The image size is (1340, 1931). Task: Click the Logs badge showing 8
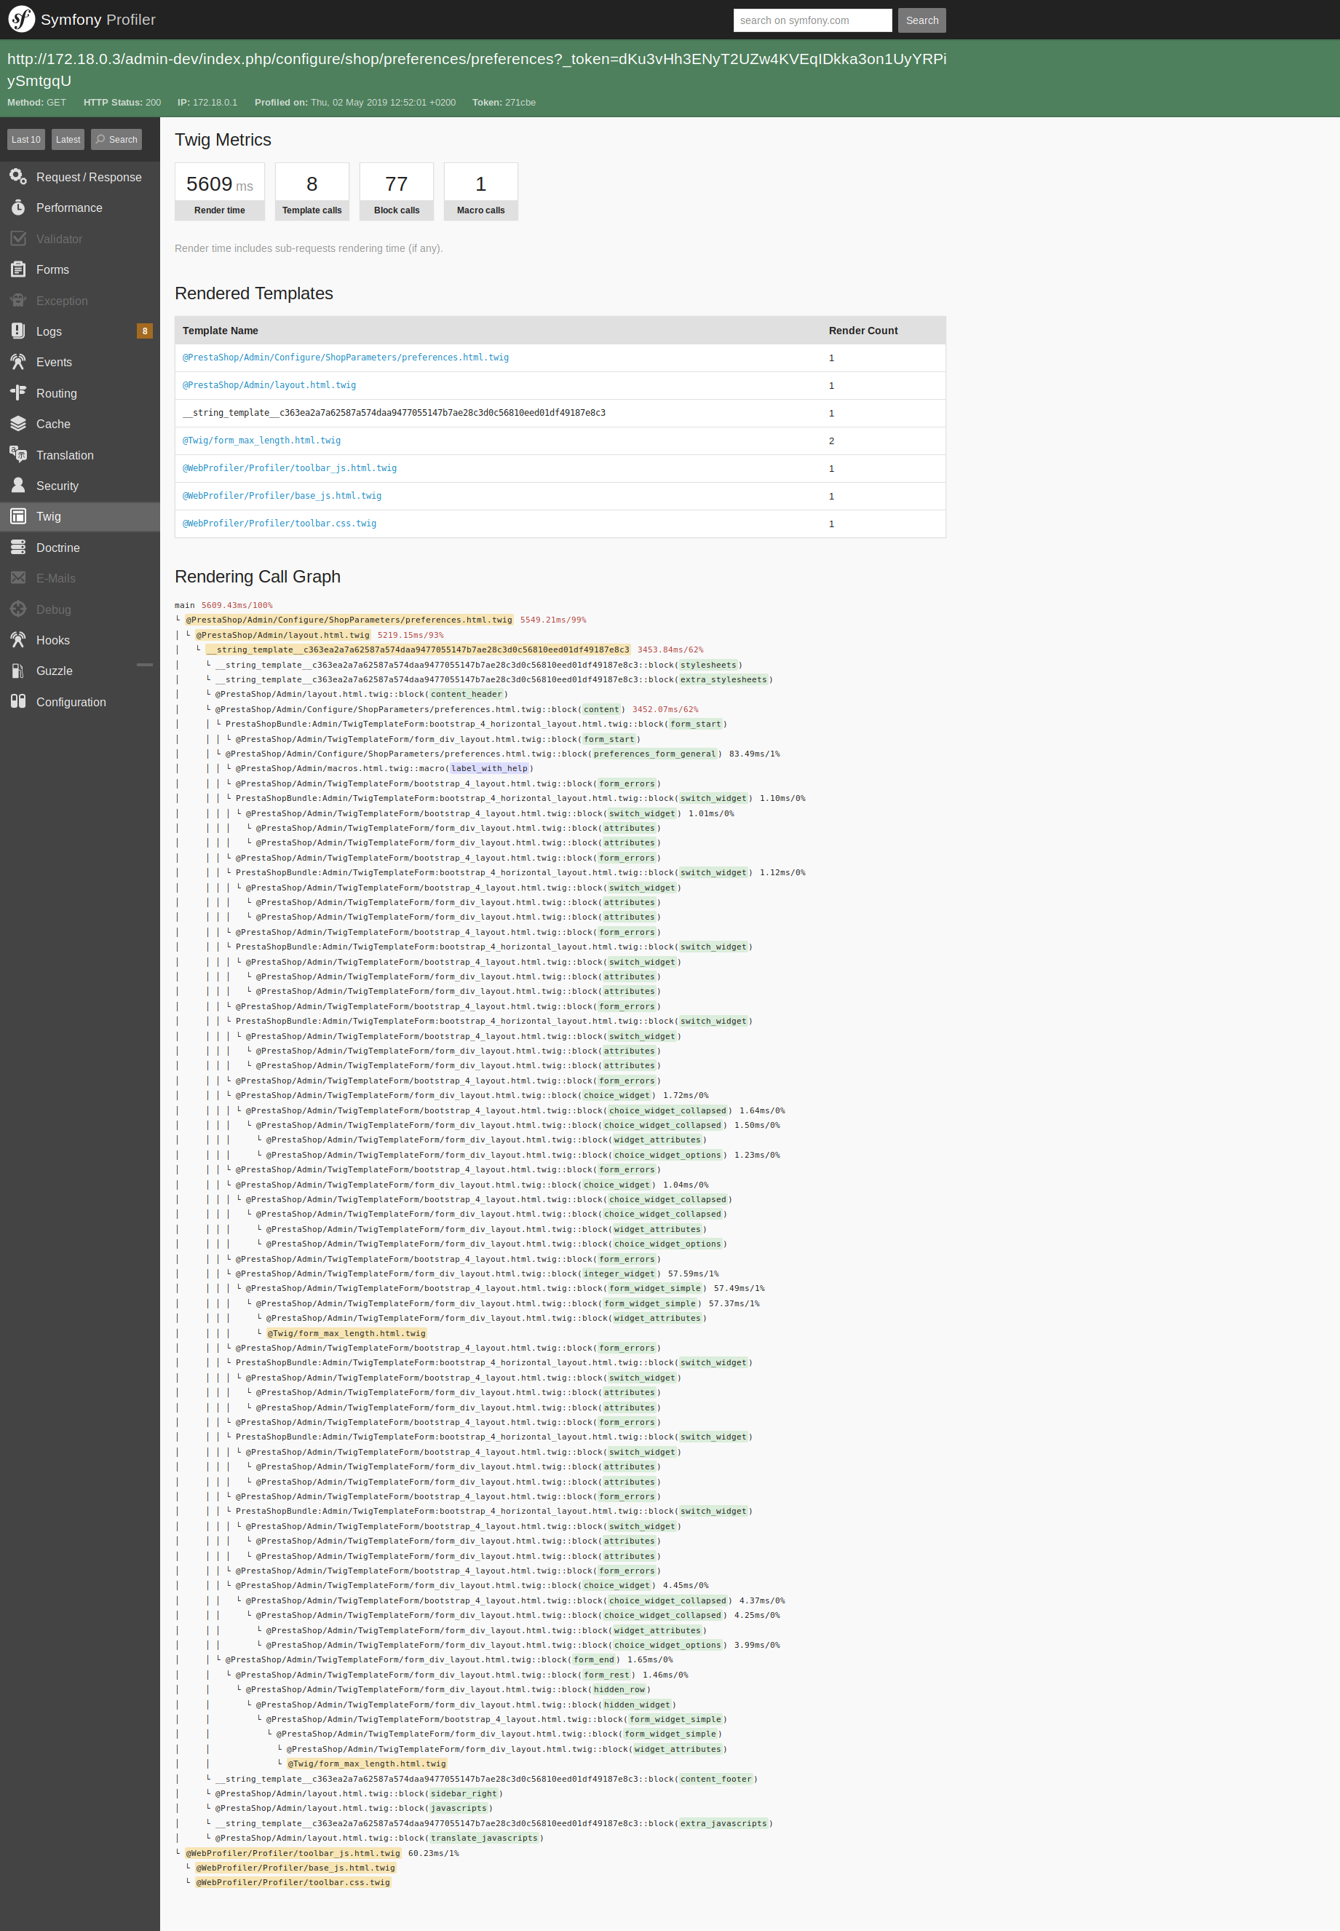coord(144,331)
